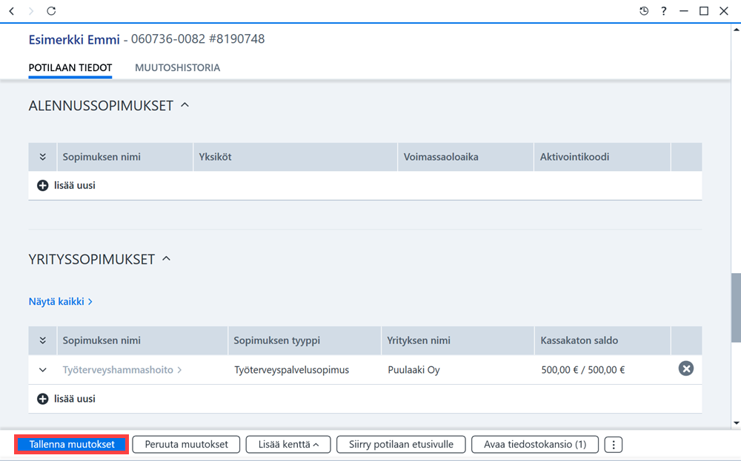Maximize the window
The height and width of the screenshot is (461, 741).
point(704,11)
